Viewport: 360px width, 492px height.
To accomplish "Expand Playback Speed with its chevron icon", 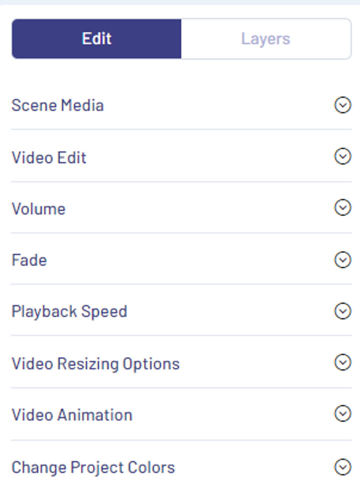I will click(343, 311).
